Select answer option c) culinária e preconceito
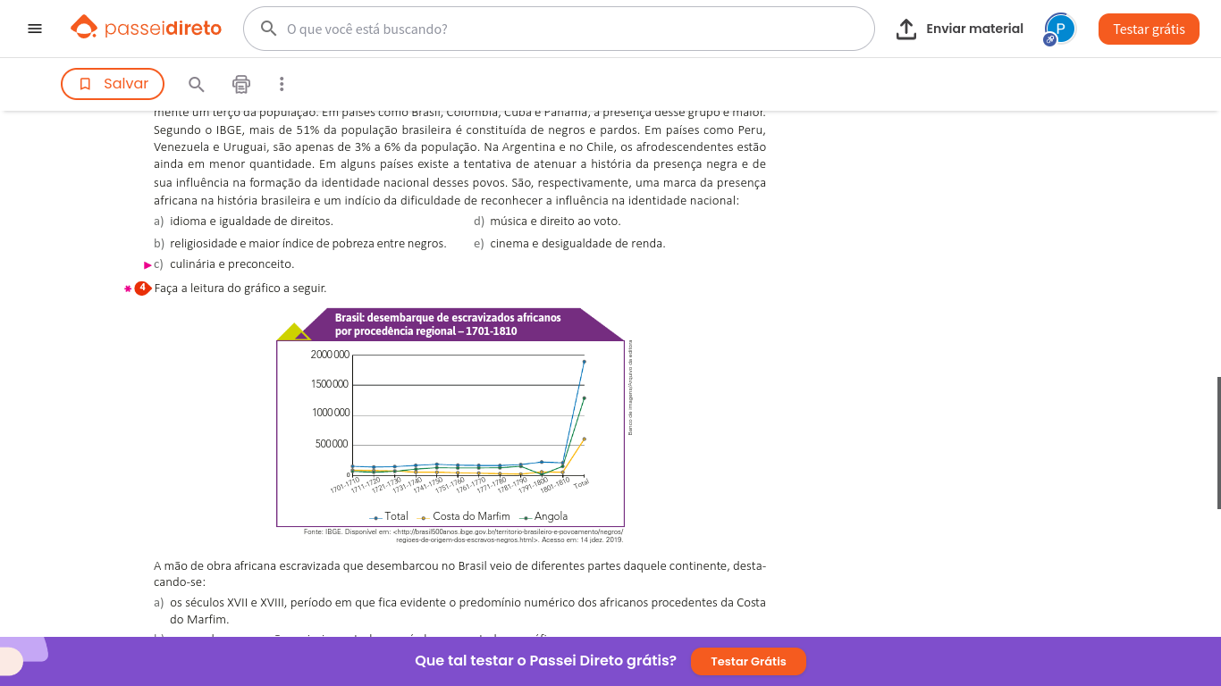The width and height of the screenshot is (1221, 686). tap(231, 264)
